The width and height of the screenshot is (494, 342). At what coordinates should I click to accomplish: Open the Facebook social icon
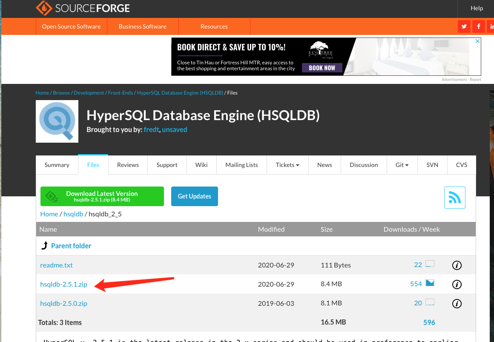pos(479,26)
